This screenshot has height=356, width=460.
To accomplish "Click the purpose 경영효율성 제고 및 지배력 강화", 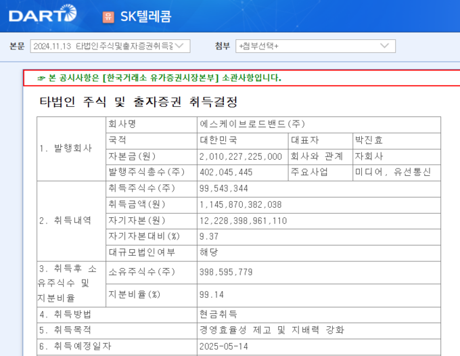I will (x=272, y=330).
